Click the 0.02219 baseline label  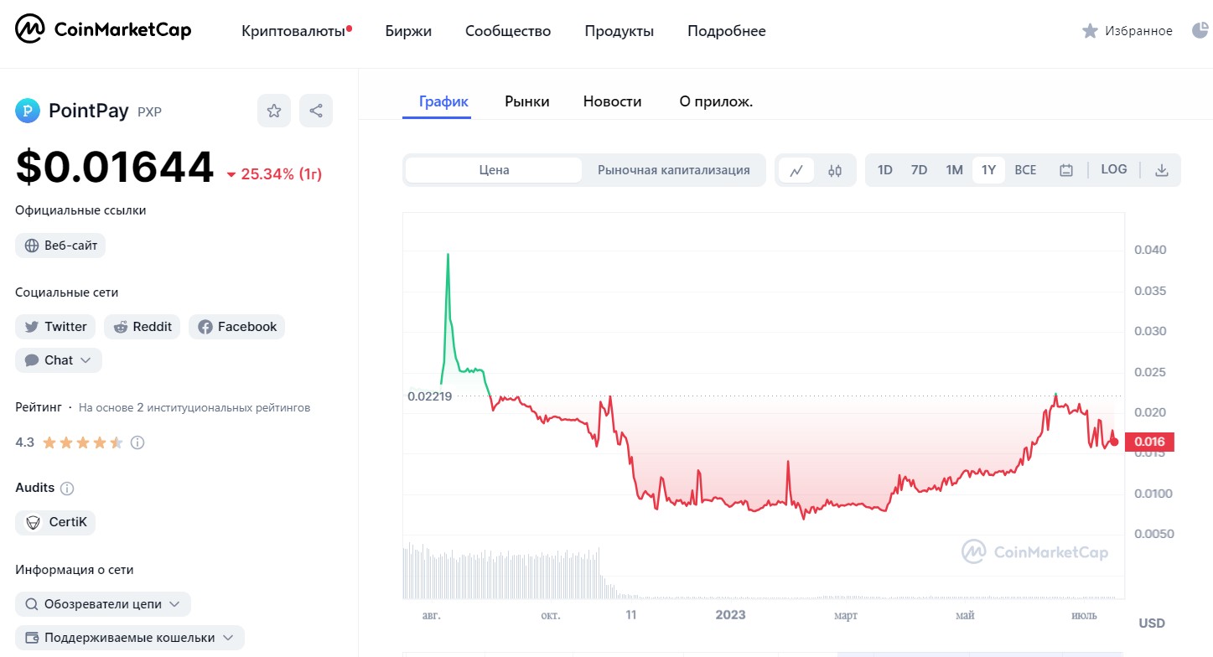[430, 396]
